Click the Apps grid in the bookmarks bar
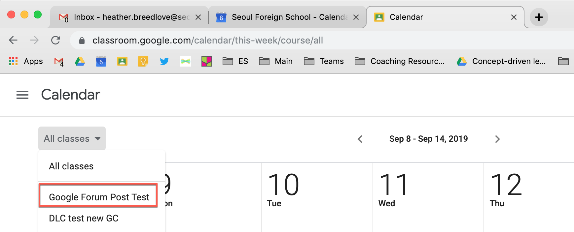 [14, 61]
